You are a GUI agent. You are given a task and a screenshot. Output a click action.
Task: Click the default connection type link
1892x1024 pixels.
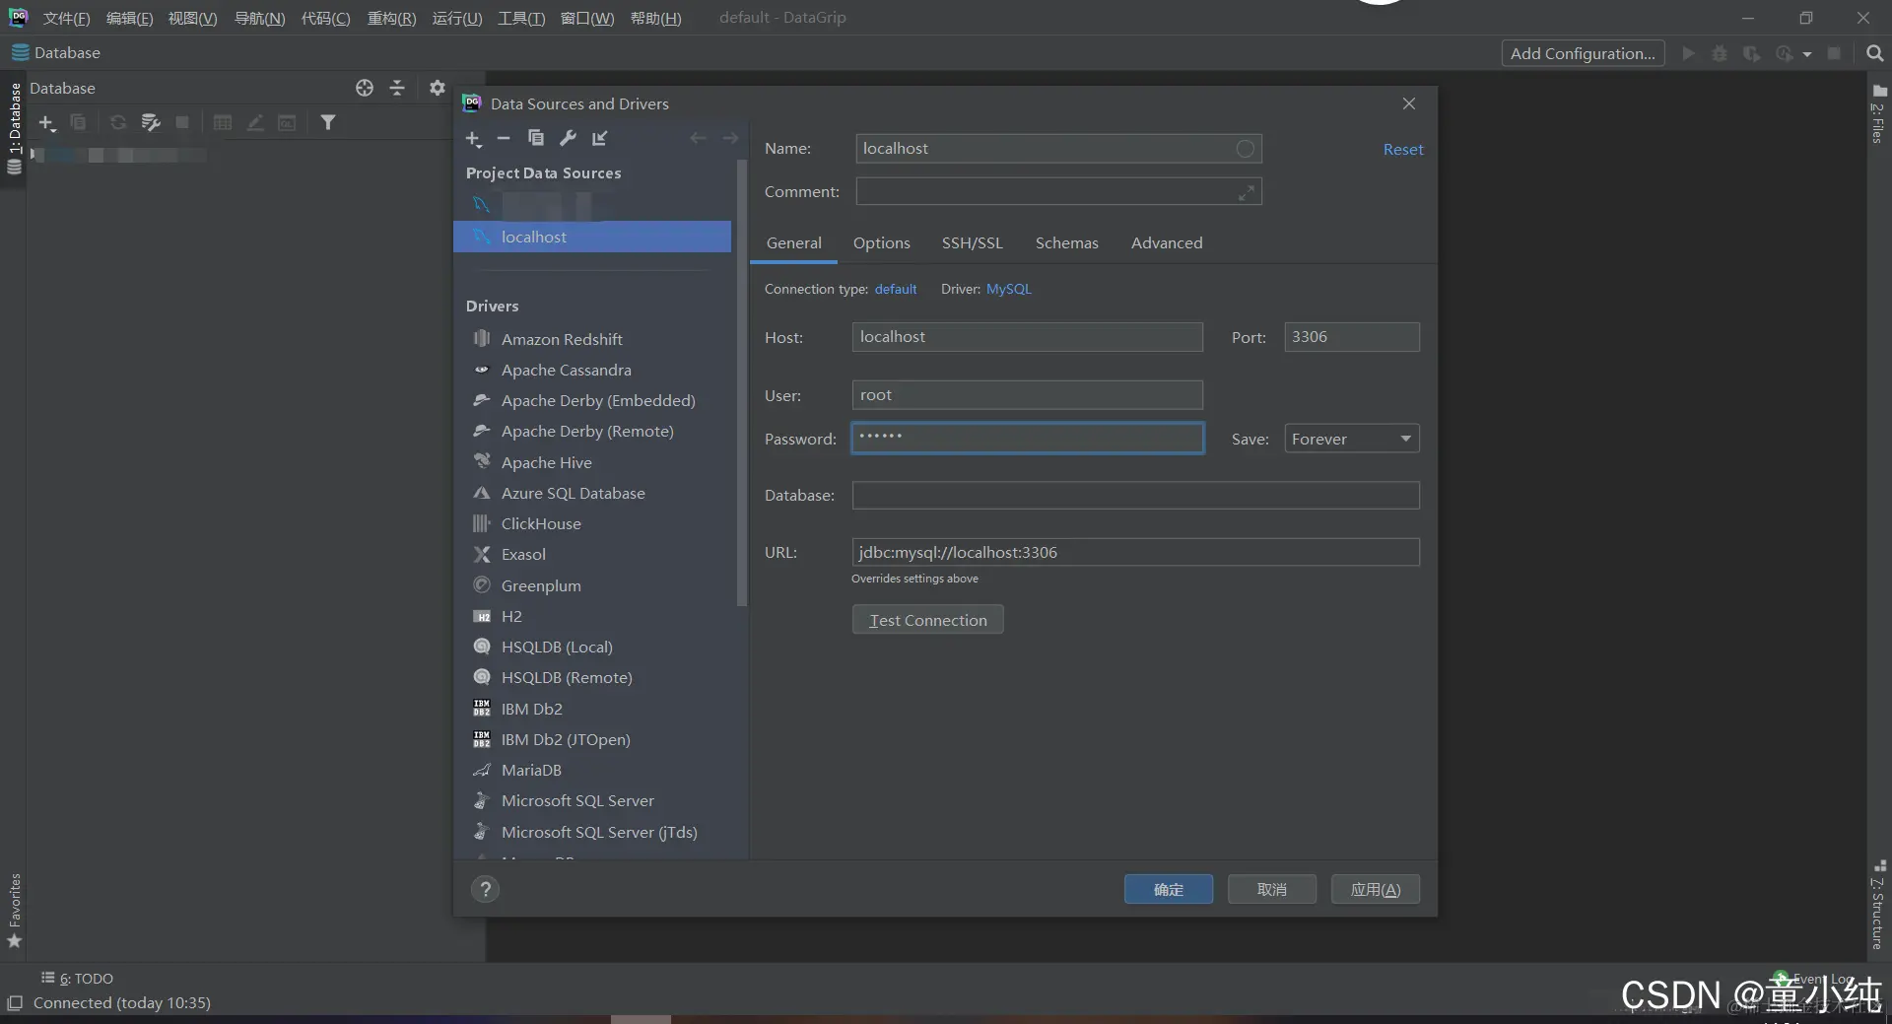(896, 290)
